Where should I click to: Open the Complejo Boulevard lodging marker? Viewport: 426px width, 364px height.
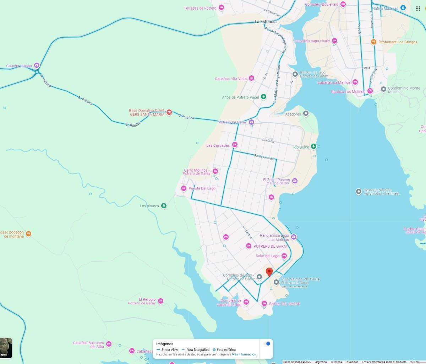pos(343,4)
